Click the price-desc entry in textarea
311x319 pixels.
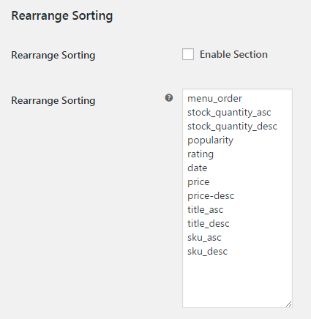(211, 196)
